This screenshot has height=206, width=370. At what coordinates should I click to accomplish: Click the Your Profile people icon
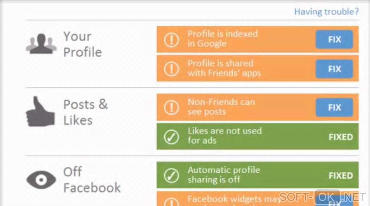(41, 44)
